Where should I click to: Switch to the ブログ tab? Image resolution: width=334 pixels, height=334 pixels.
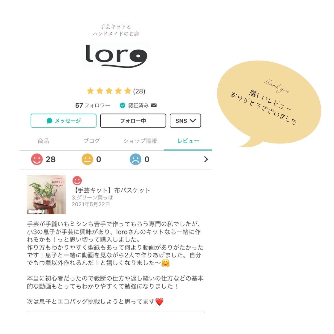click(92, 141)
